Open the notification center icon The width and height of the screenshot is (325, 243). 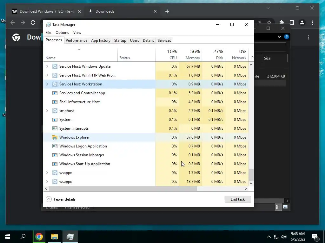point(315,237)
